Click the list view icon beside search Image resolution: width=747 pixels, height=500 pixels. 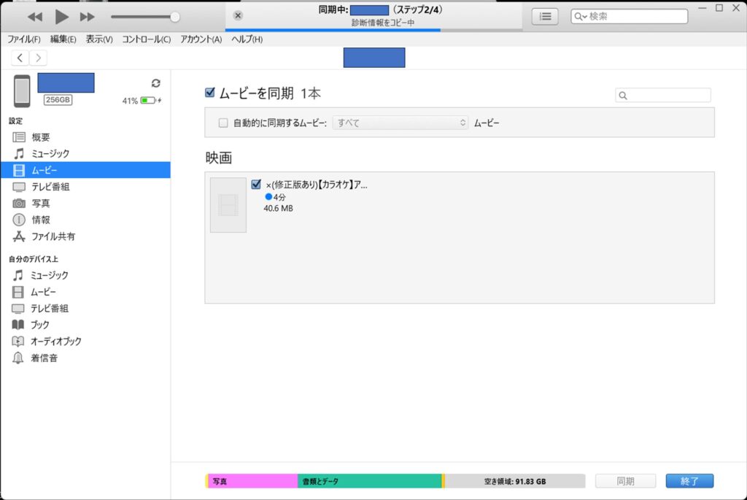click(x=545, y=16)
